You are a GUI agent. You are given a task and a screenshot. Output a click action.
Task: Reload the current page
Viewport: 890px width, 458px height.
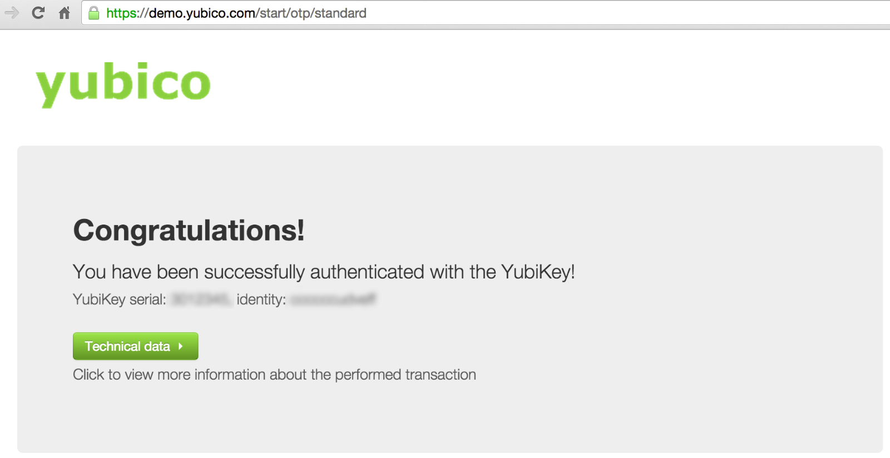pos(38,13)
